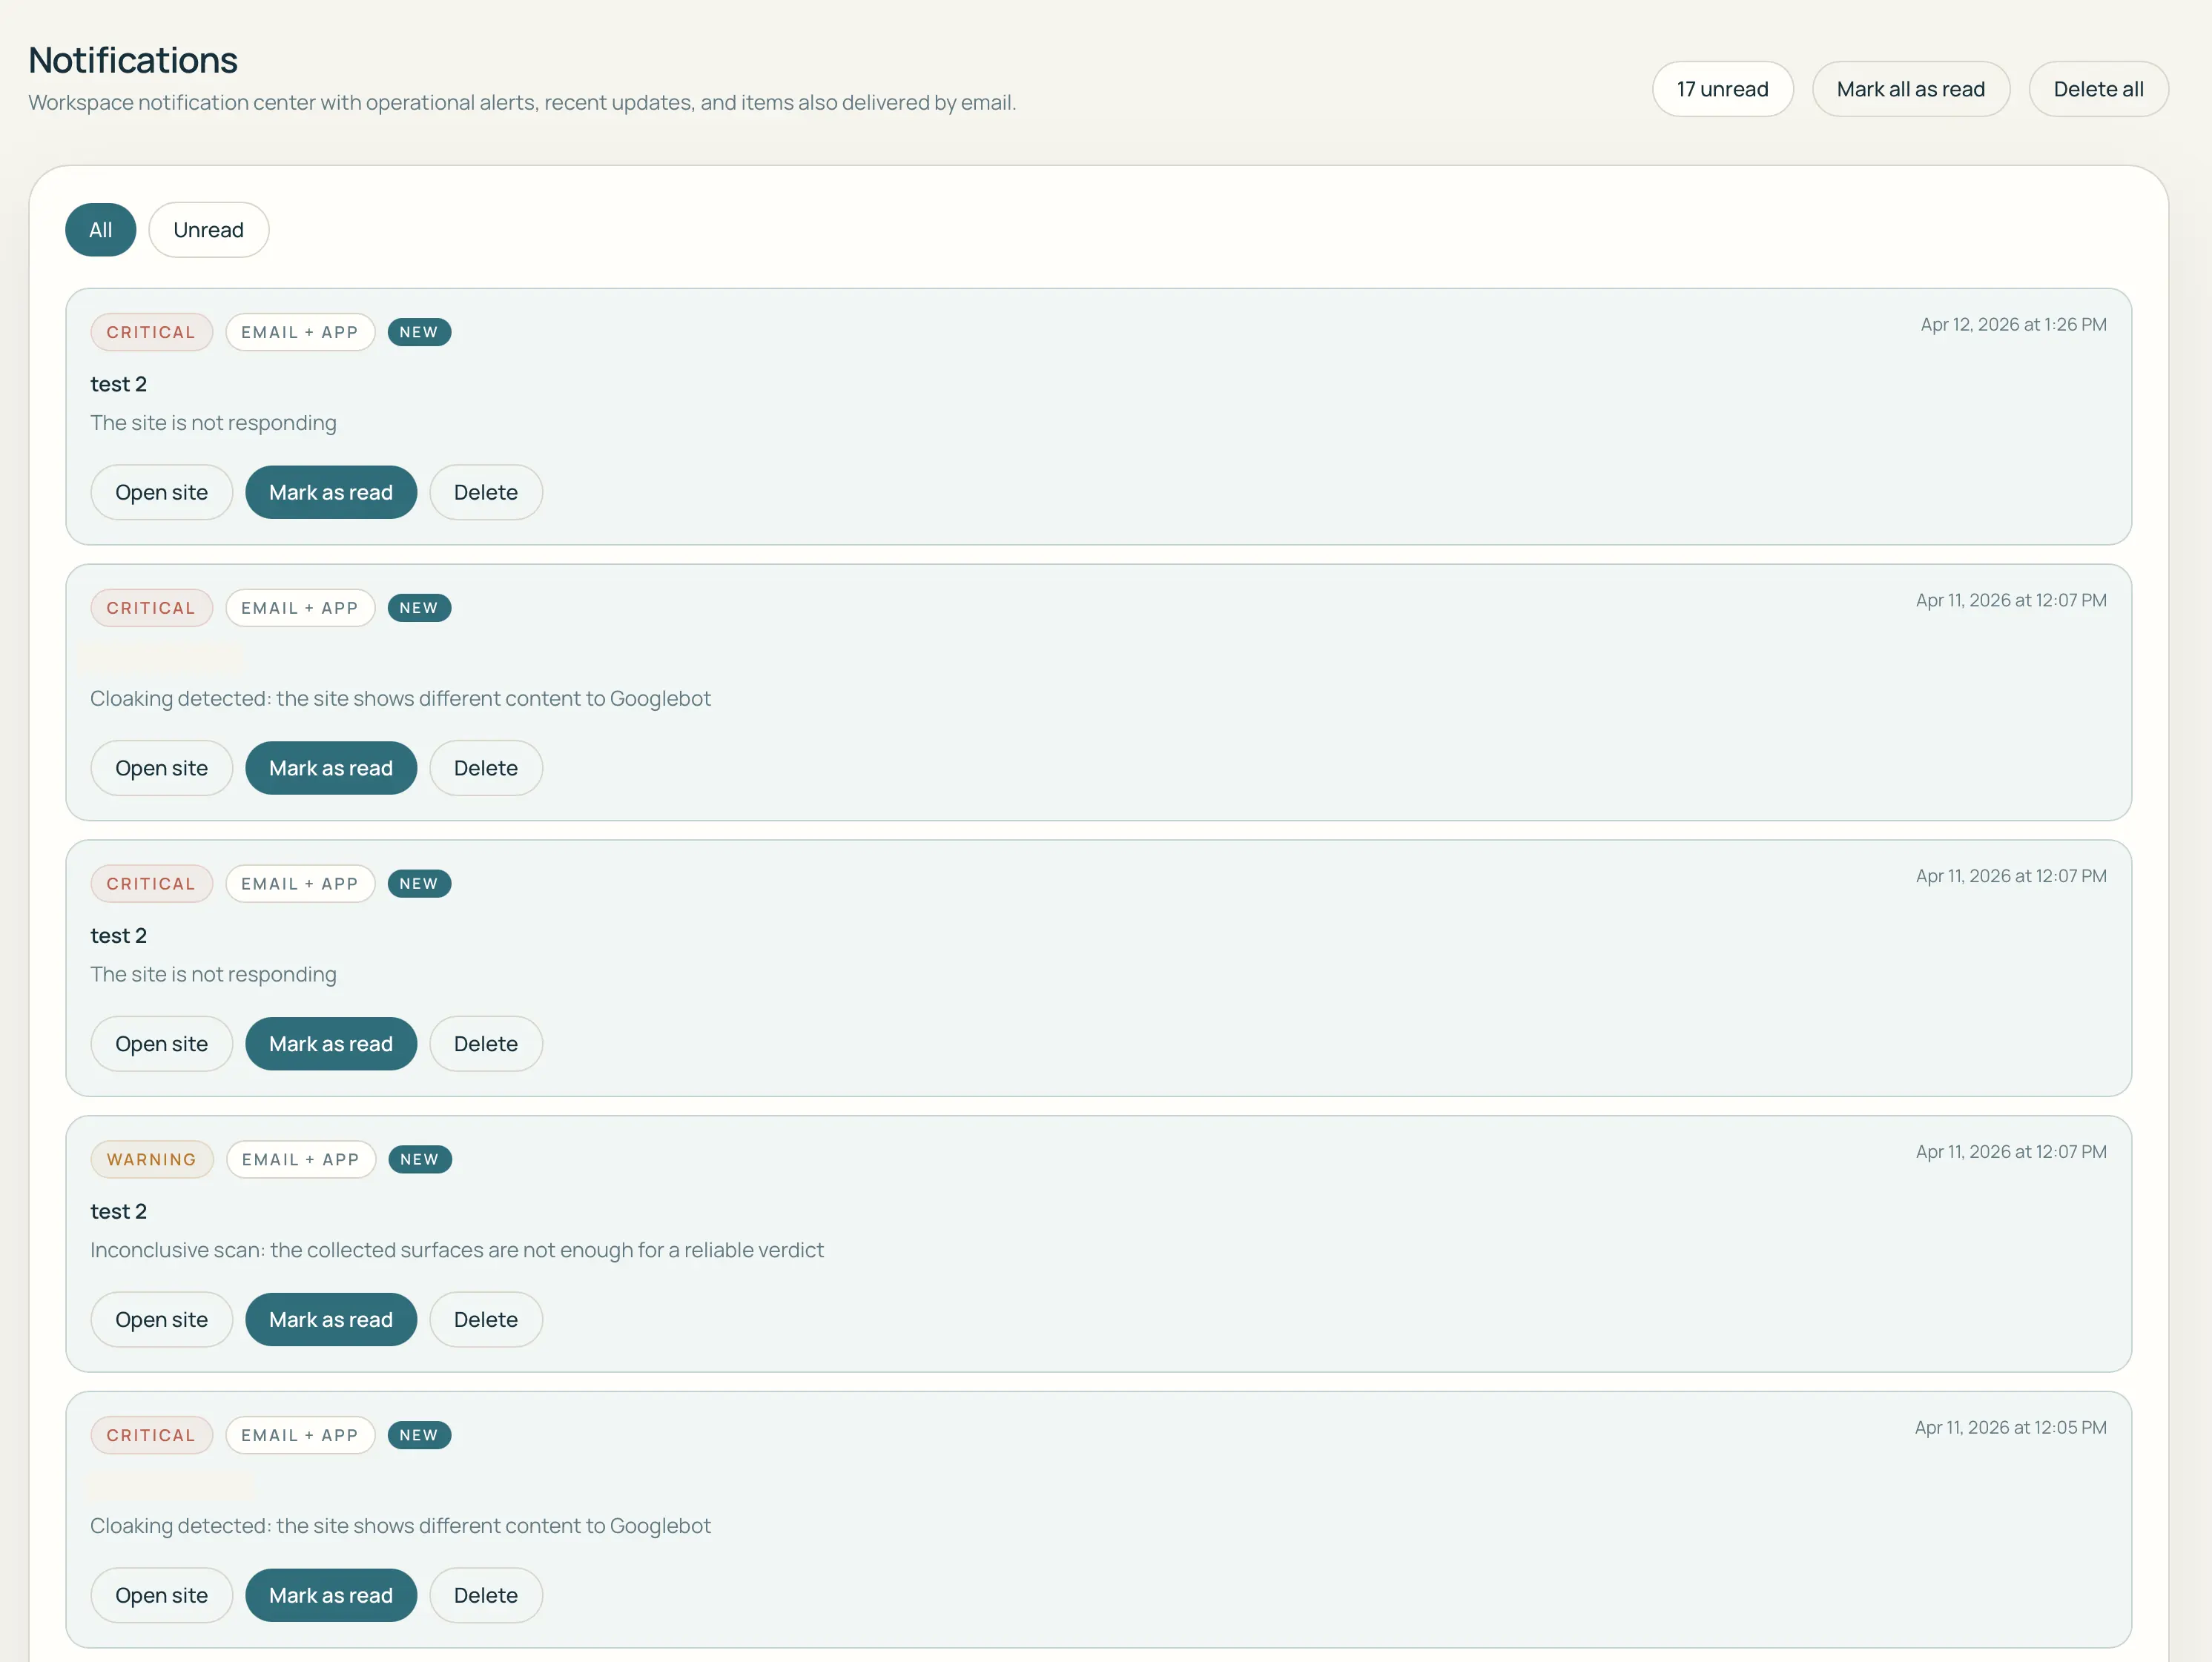Click the WARNING severity badge
Viewport: 2212px width, 1662px height.
(152, 1159)
